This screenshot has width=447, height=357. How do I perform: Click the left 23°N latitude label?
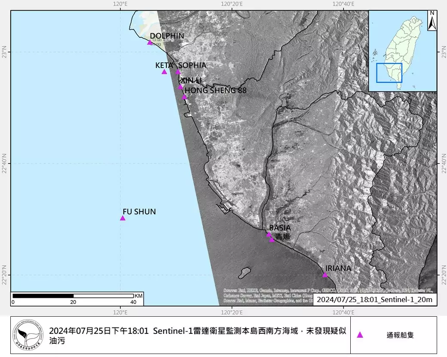point(4,52)
